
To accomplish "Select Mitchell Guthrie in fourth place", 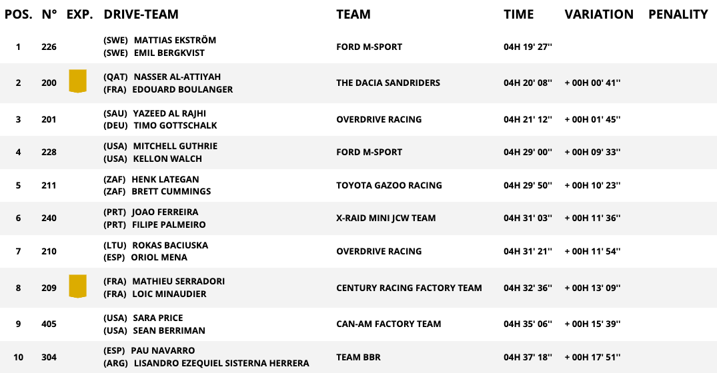I will [x=175, y=146].
